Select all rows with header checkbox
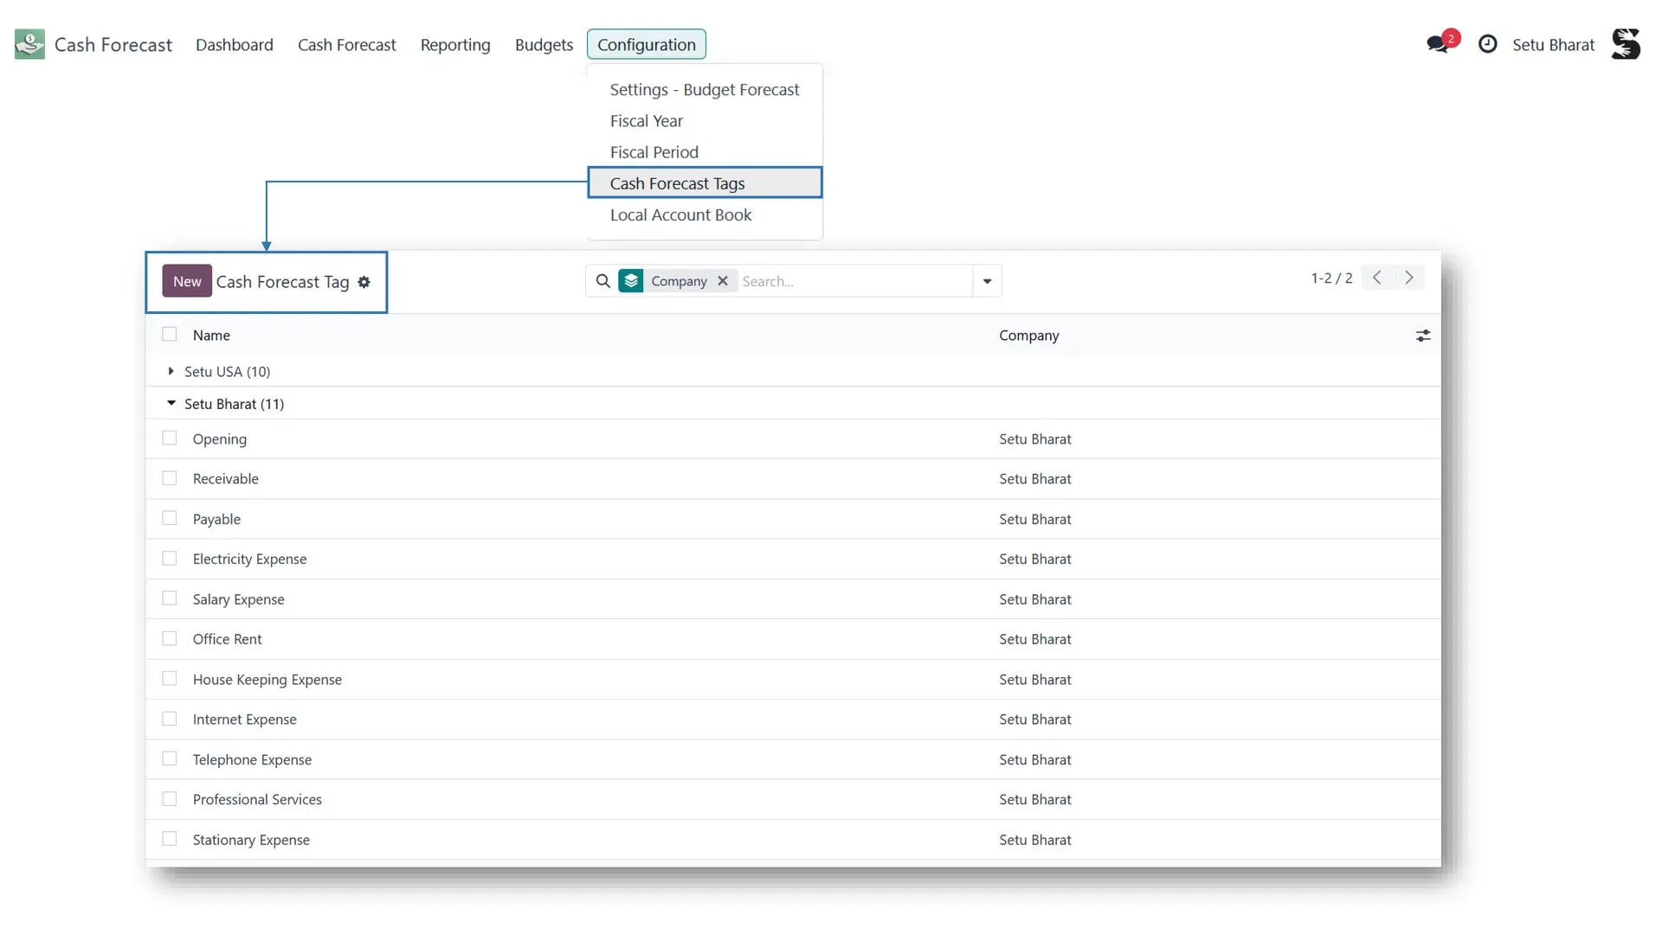The height and width of the screenshot is (934, 1662). pyautogui.click(x=170, y=335)
